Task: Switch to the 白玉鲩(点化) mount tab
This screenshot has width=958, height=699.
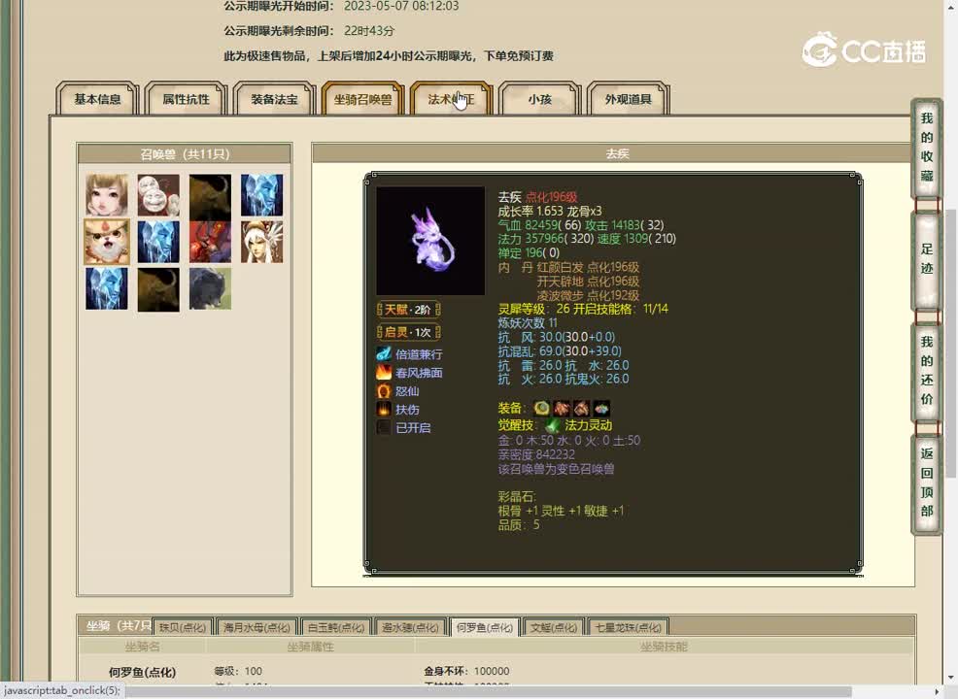Action: point(335,627)
